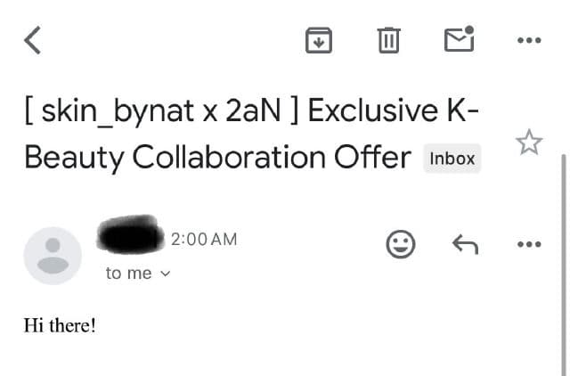Reply to the message with arrow icon

click(x=465, y=244)
